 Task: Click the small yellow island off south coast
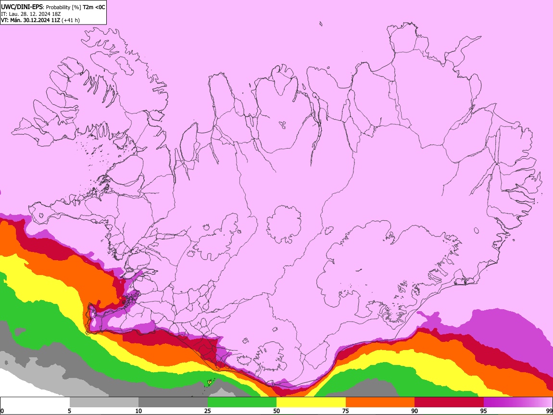(x=210, y=382)
